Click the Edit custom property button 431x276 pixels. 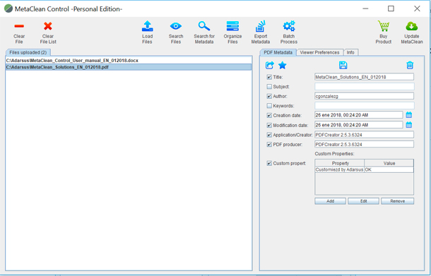point(363,201)
